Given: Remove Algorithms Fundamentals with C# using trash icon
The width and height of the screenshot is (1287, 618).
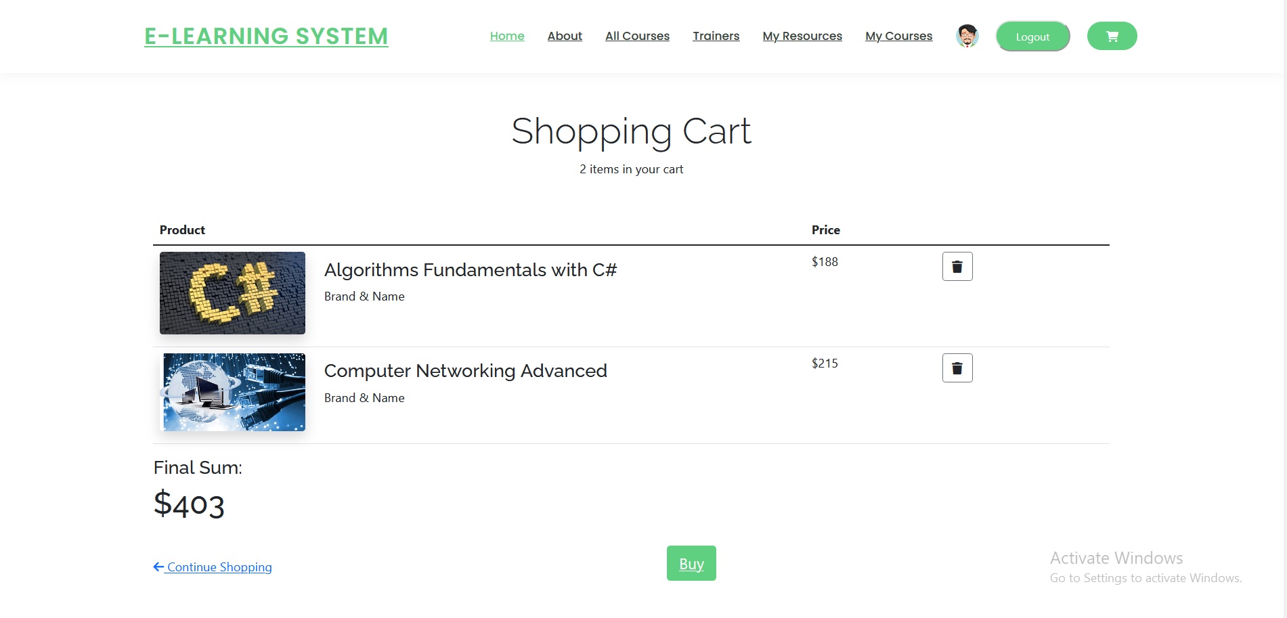Looking at the screenshot, I should tap(957, 266).
